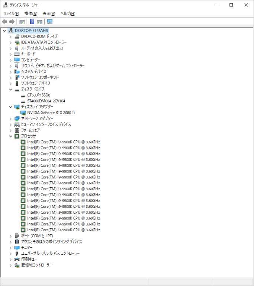Click the IDE ATA/ATAPI コントローラー icon
Viewport: 254px width, 286px height.
click(17, 42)
